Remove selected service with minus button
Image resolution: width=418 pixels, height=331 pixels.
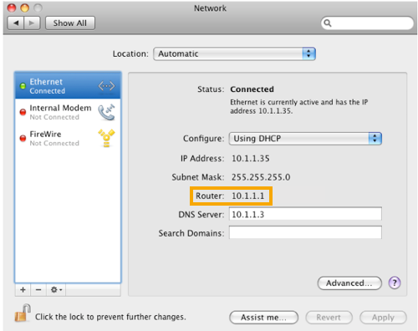pos(38,290)
